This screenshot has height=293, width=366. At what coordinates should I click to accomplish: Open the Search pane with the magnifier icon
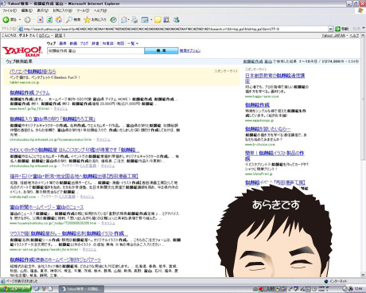(x=73, y=20)
